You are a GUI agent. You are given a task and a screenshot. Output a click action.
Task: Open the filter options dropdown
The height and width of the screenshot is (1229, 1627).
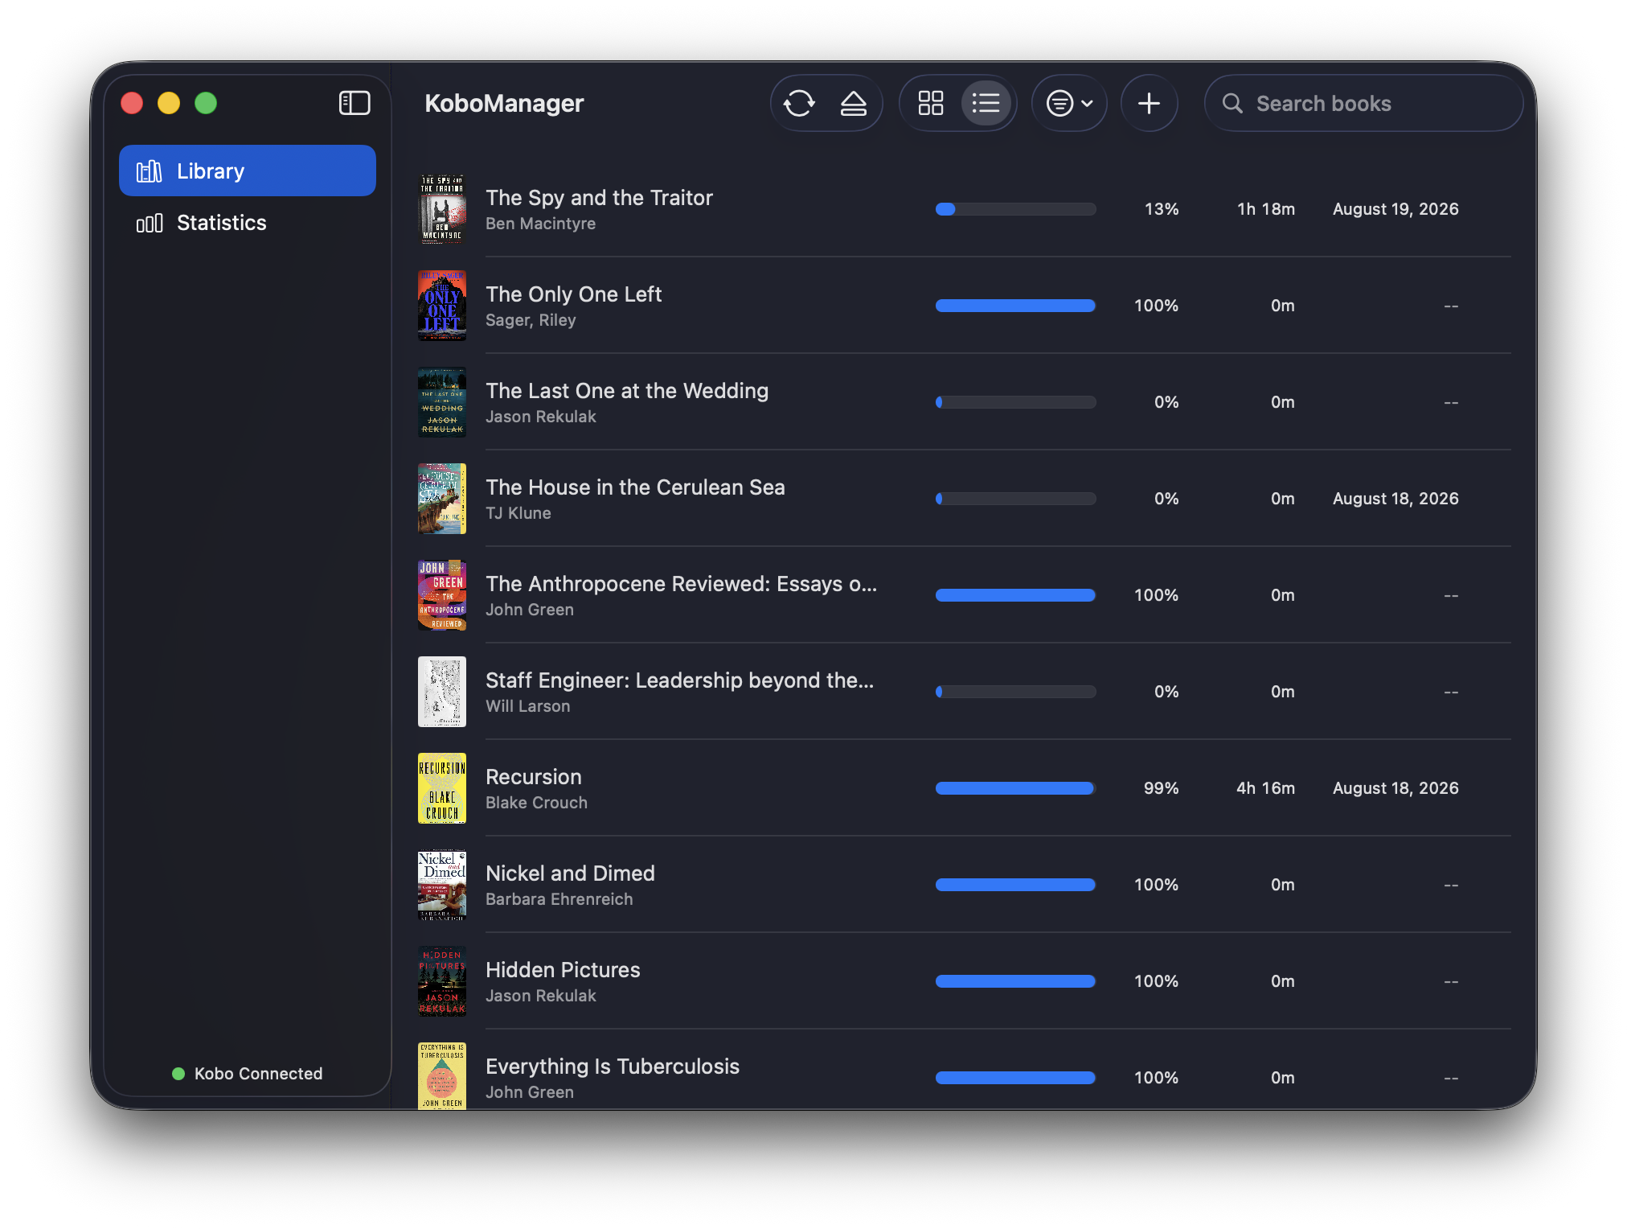tap(1069, 103)
